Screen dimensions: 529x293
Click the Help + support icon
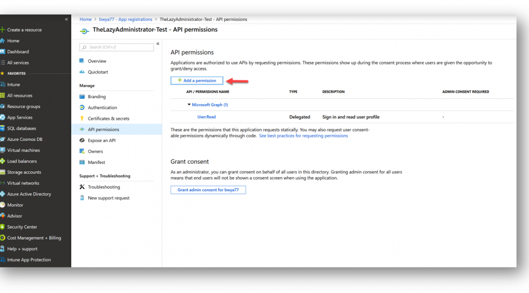tap(3, 249)
